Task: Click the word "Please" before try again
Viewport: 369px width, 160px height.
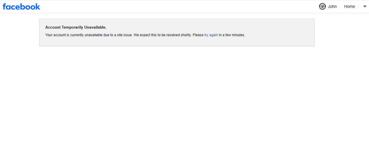Action: tap(198, 35)
